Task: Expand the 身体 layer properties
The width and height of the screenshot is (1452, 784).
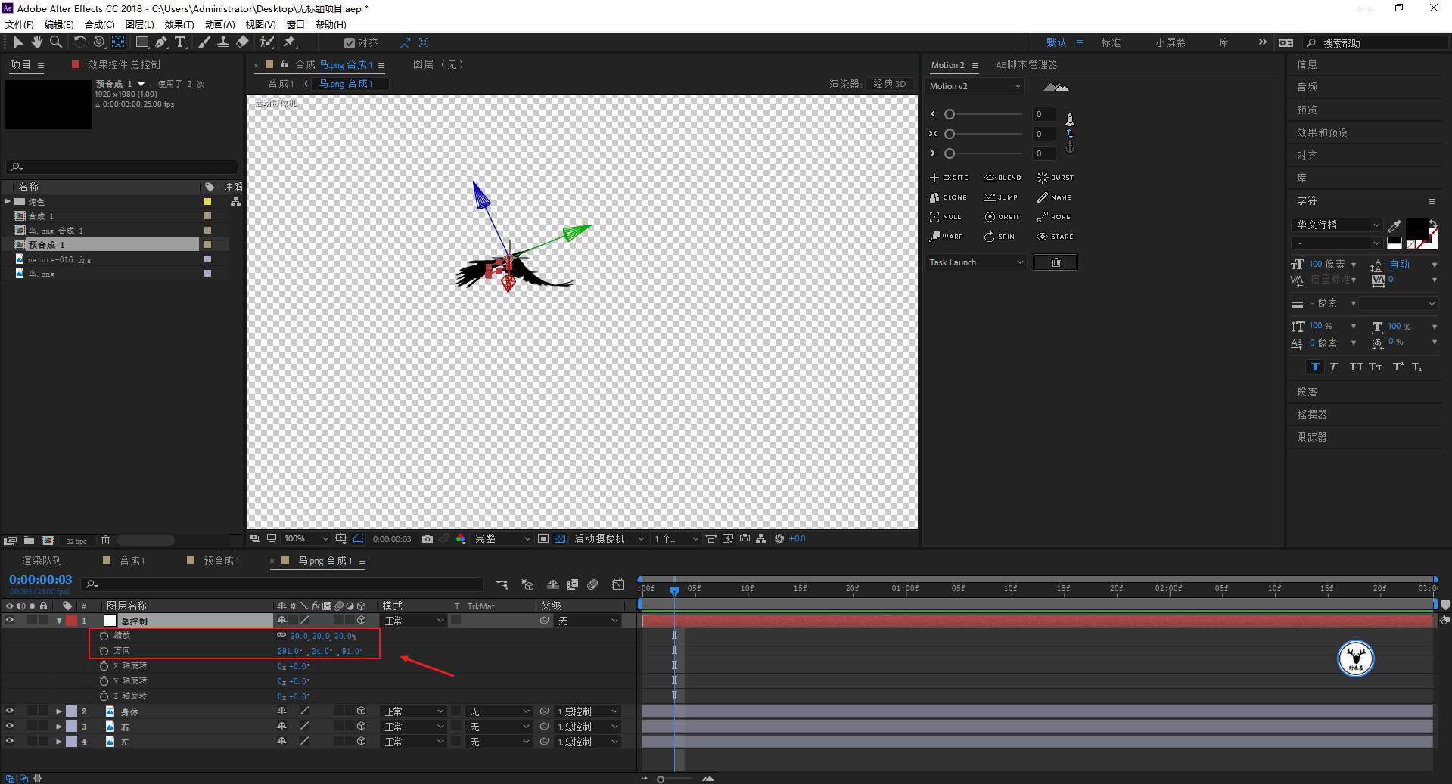Action: [59, 711]
